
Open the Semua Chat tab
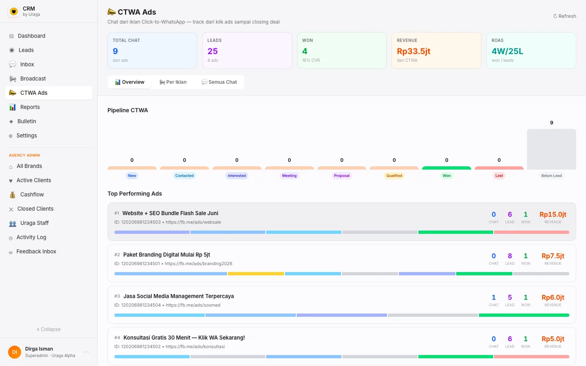219,82
